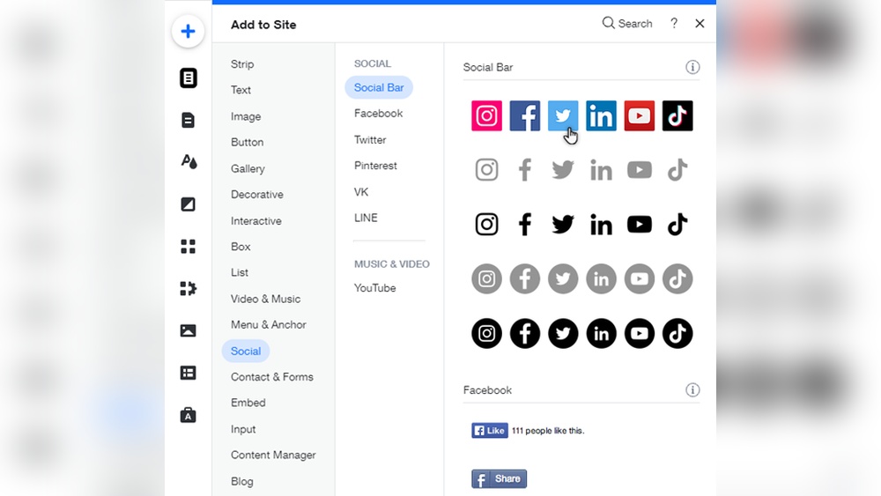
Task: Jump to the LINE subcategory
Action: tap(366, 218)
